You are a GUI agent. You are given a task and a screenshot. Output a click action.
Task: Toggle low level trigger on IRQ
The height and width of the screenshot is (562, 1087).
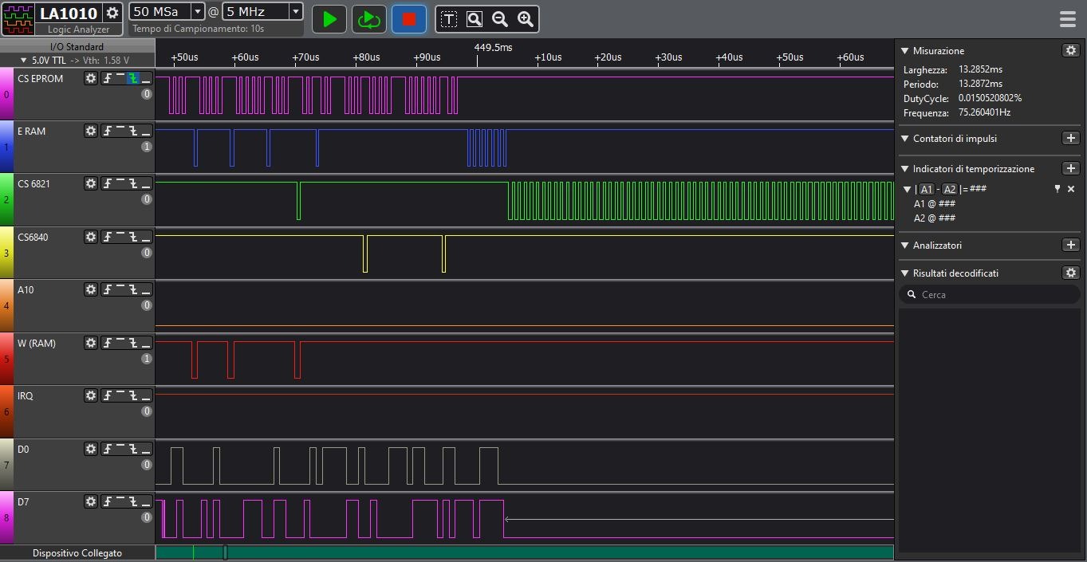pos(146,395)
